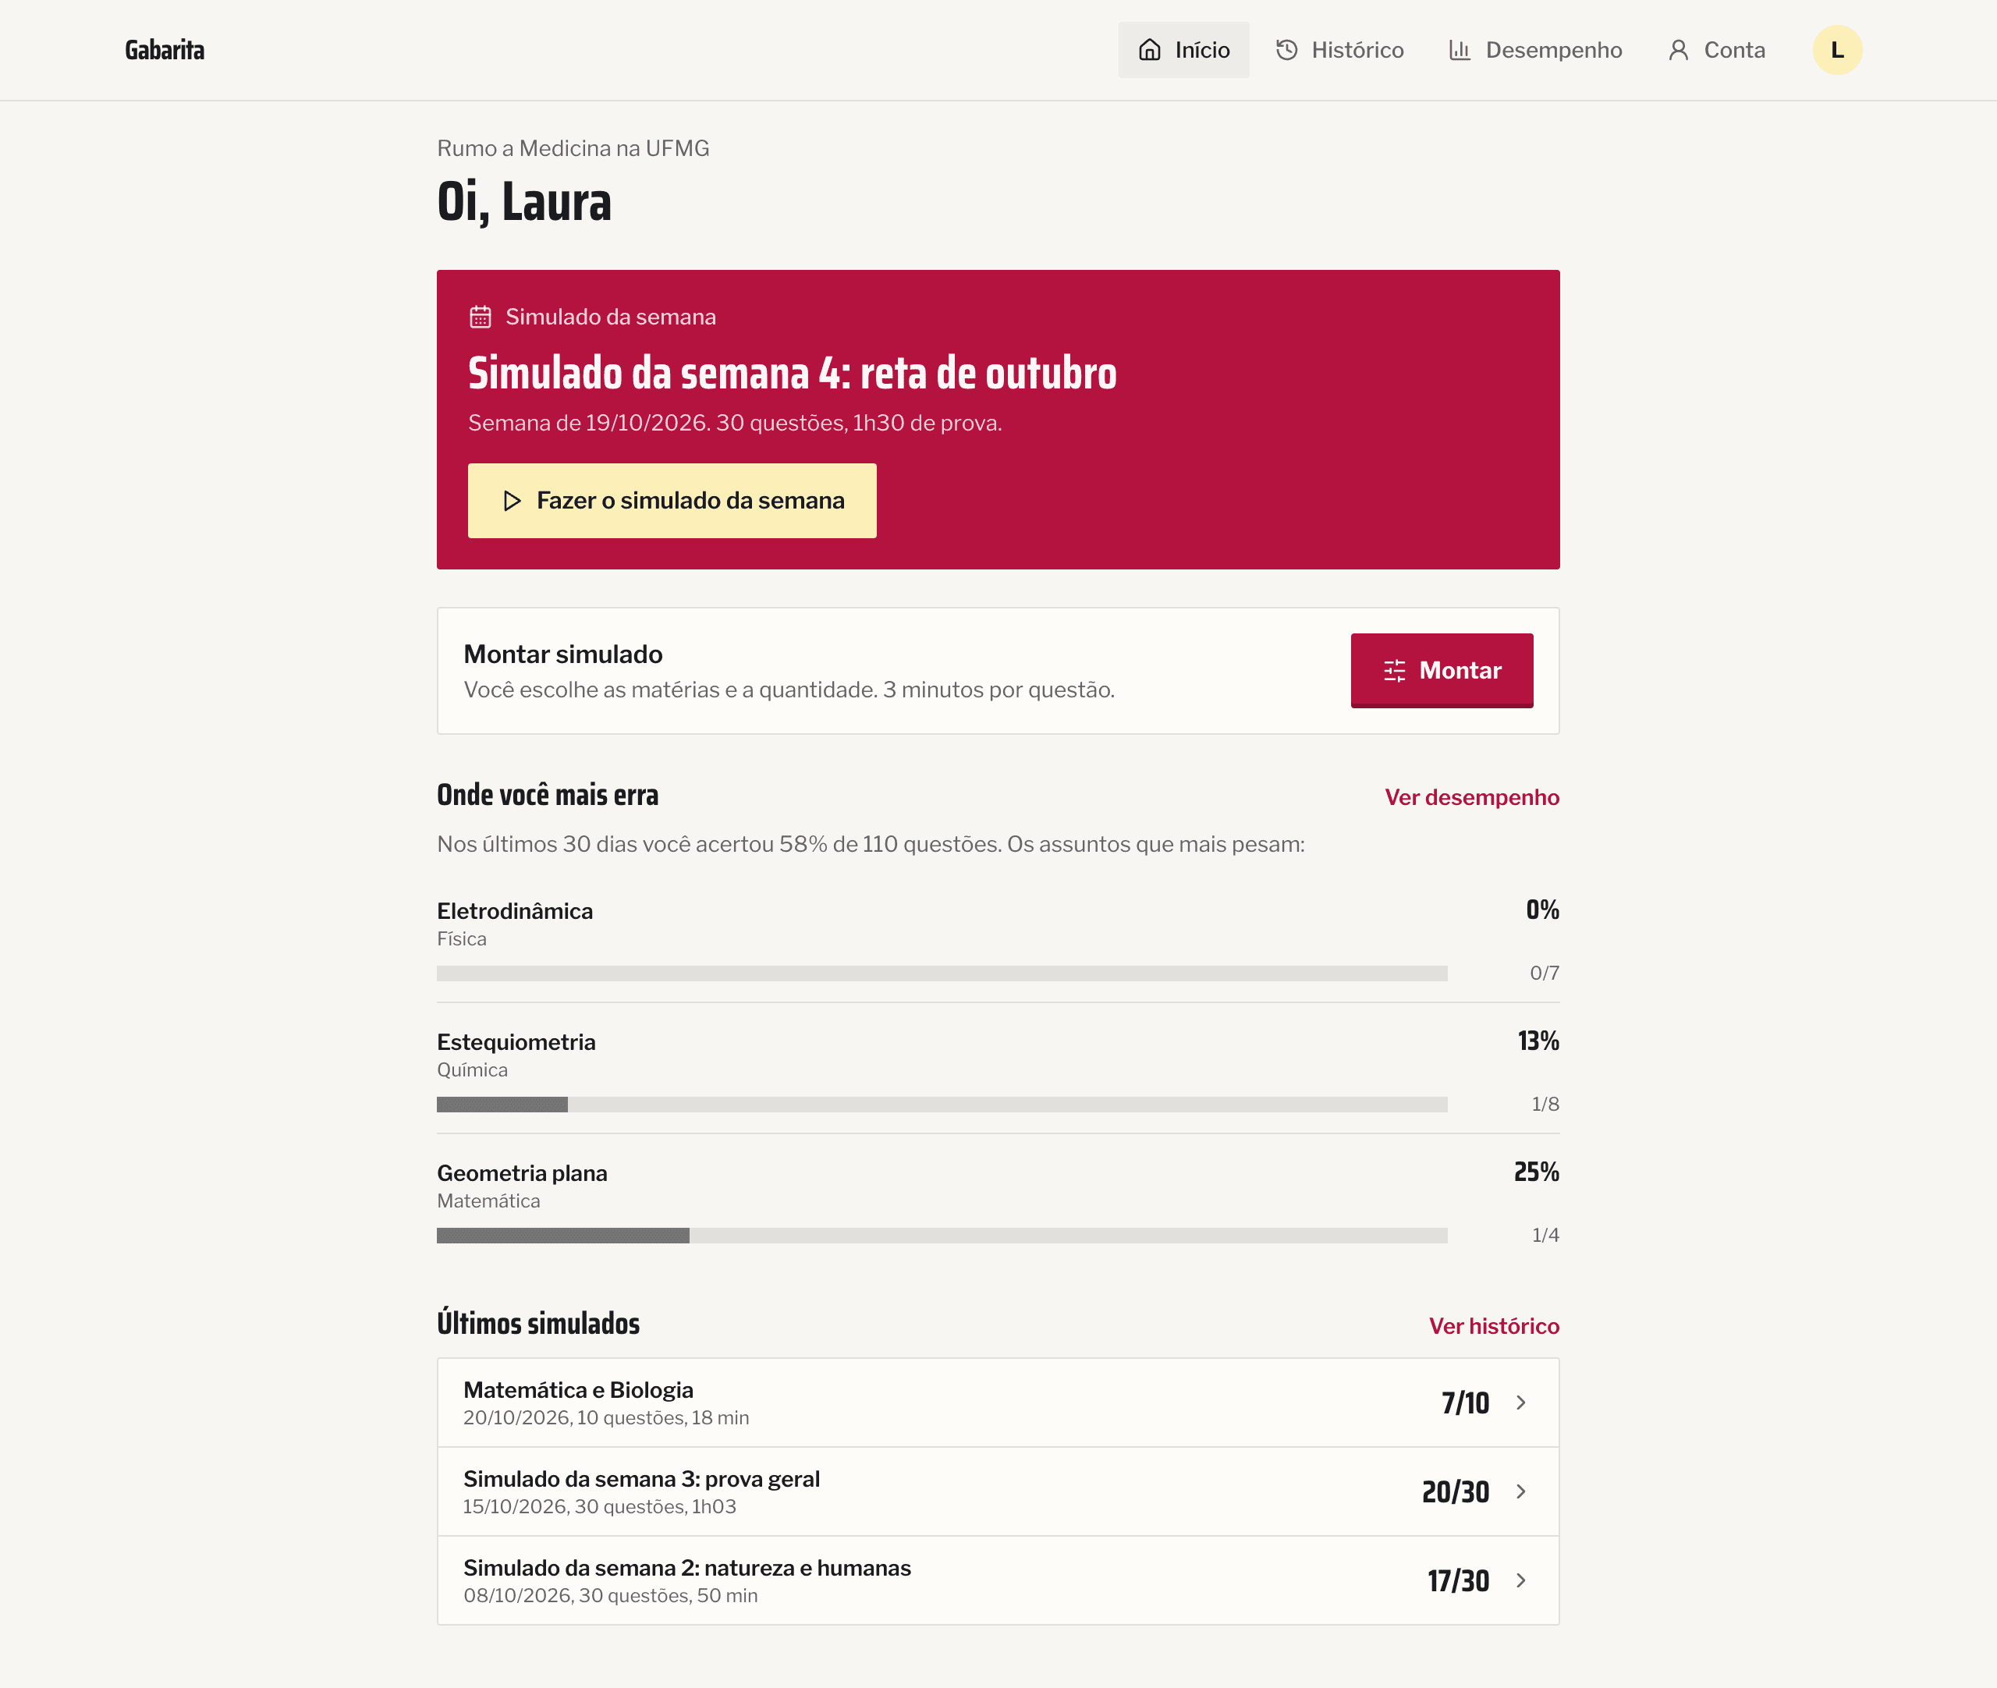Click the sliders icon on the Montar button
The width and height of the screenshot is (1997, 1688).
click(x=1394, y=671)
